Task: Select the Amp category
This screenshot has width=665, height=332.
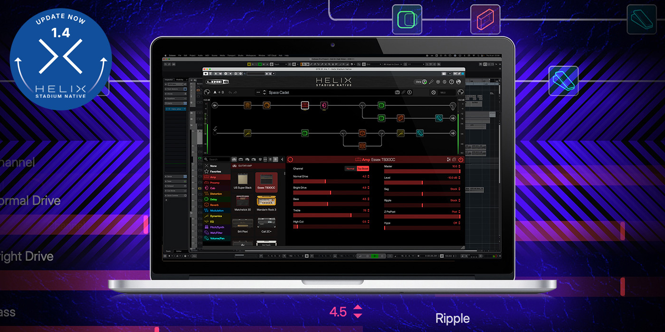Action: pyautogui.click(x=217, y=177)
